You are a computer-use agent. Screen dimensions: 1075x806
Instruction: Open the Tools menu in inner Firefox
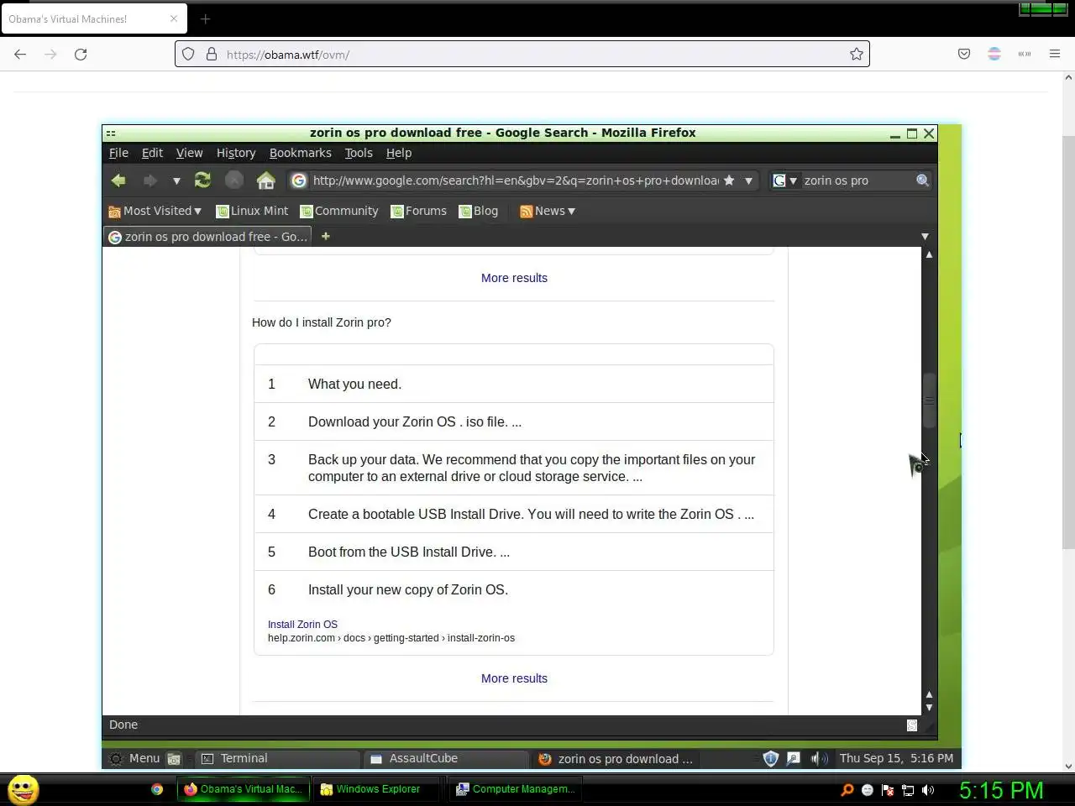click(x=359, y=153)
